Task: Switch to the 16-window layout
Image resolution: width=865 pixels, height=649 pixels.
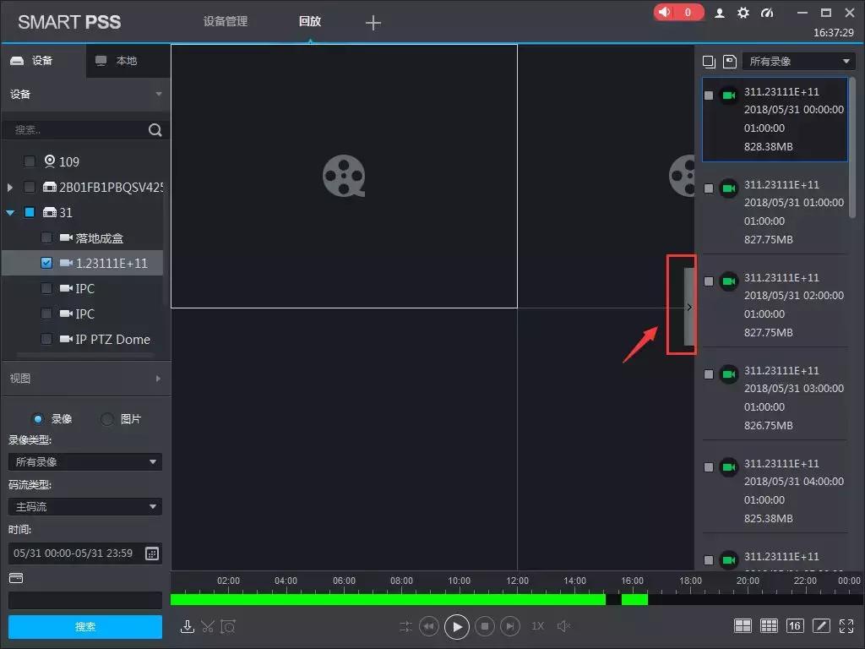Action: pos(794,626)
